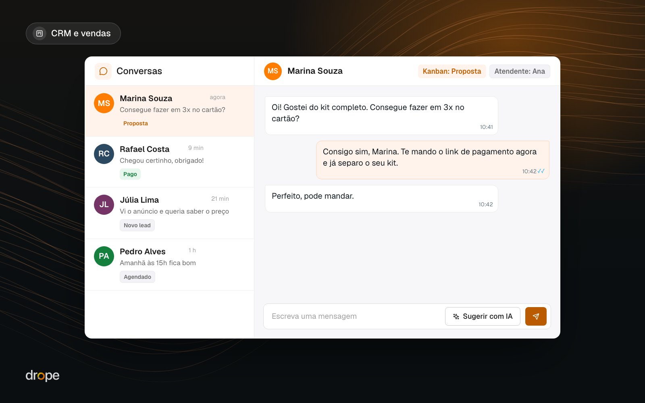Image resolution: width=645 pixels, height=403 pixels.
Task: Click Marina Souza's name in the chat header
Action: pyautogui.click(x=315, y=71)
